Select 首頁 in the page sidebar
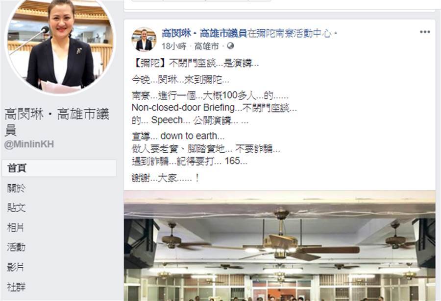This screenshot has width=441, height=301. (x=59, y=168)
